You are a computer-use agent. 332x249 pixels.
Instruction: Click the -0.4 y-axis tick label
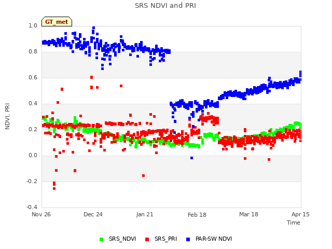[x=32, y=207]
